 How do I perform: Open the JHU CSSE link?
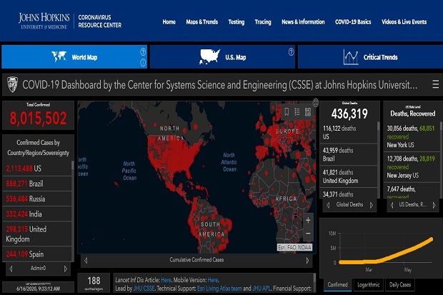[144, 289]
